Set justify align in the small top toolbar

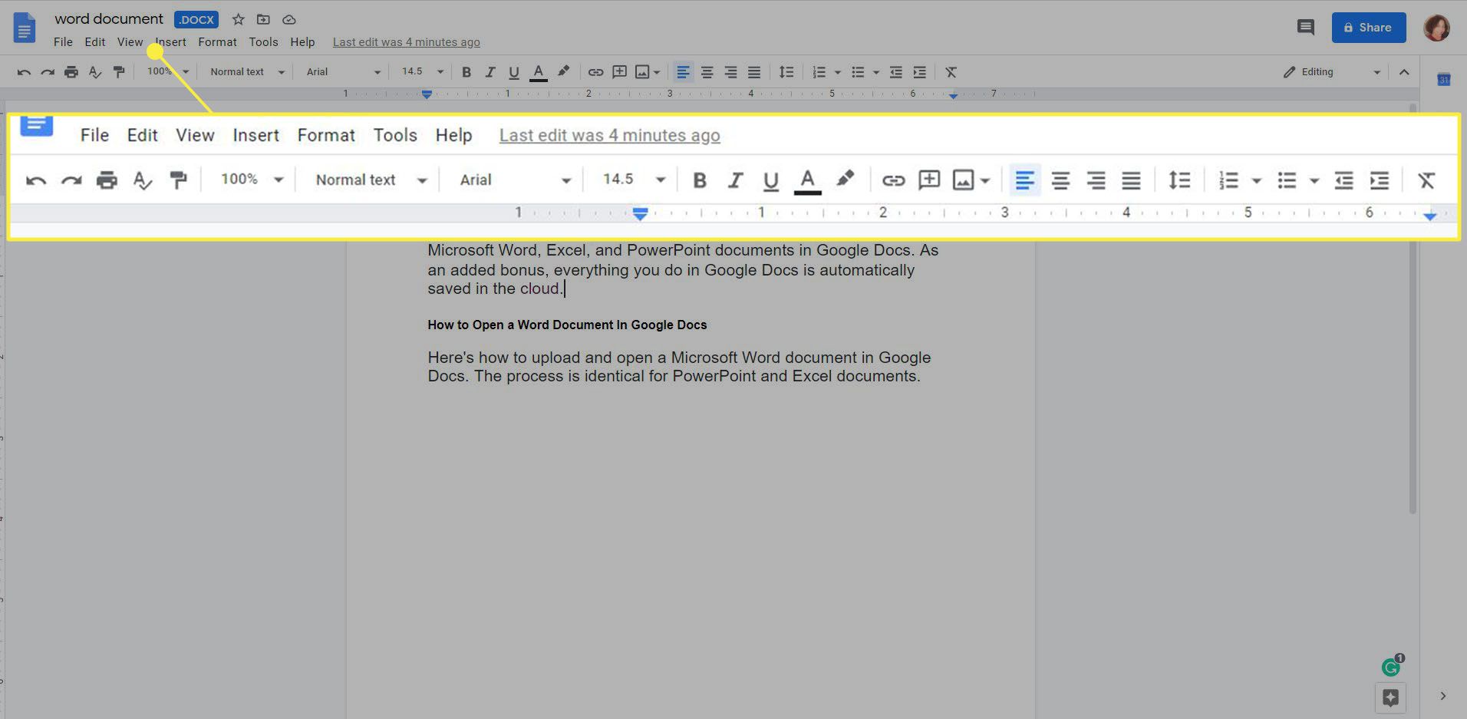[754, 72]
